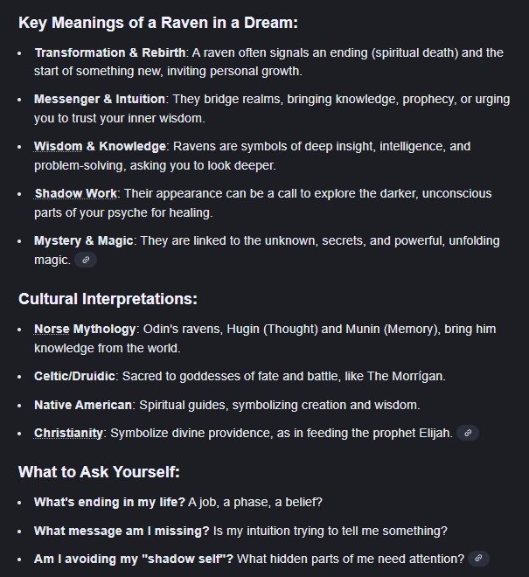Screen dimensions: 529x577
Task: Click the "Transformation & Rebirth" bold term
Action: tap(110, 52)
